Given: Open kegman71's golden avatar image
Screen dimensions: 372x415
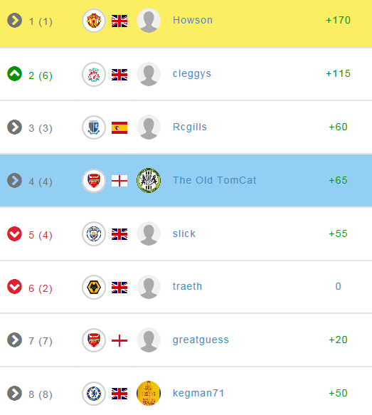Looking at the screenshot, I should 149,394.
